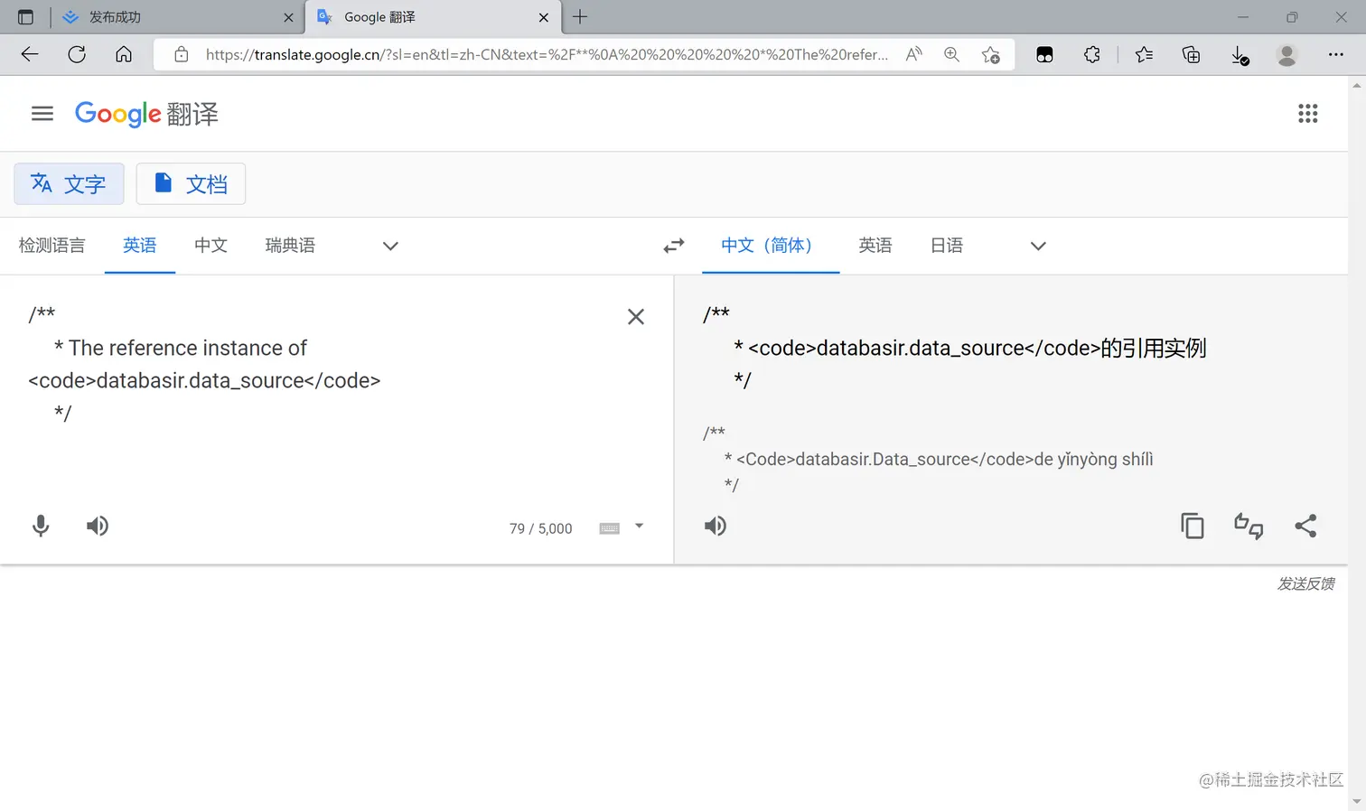Image resolution: width=1366 pixels, height=811 pixels.
Task: Close the Google 翻译 browser tab
Action: [x=544, y=17]
